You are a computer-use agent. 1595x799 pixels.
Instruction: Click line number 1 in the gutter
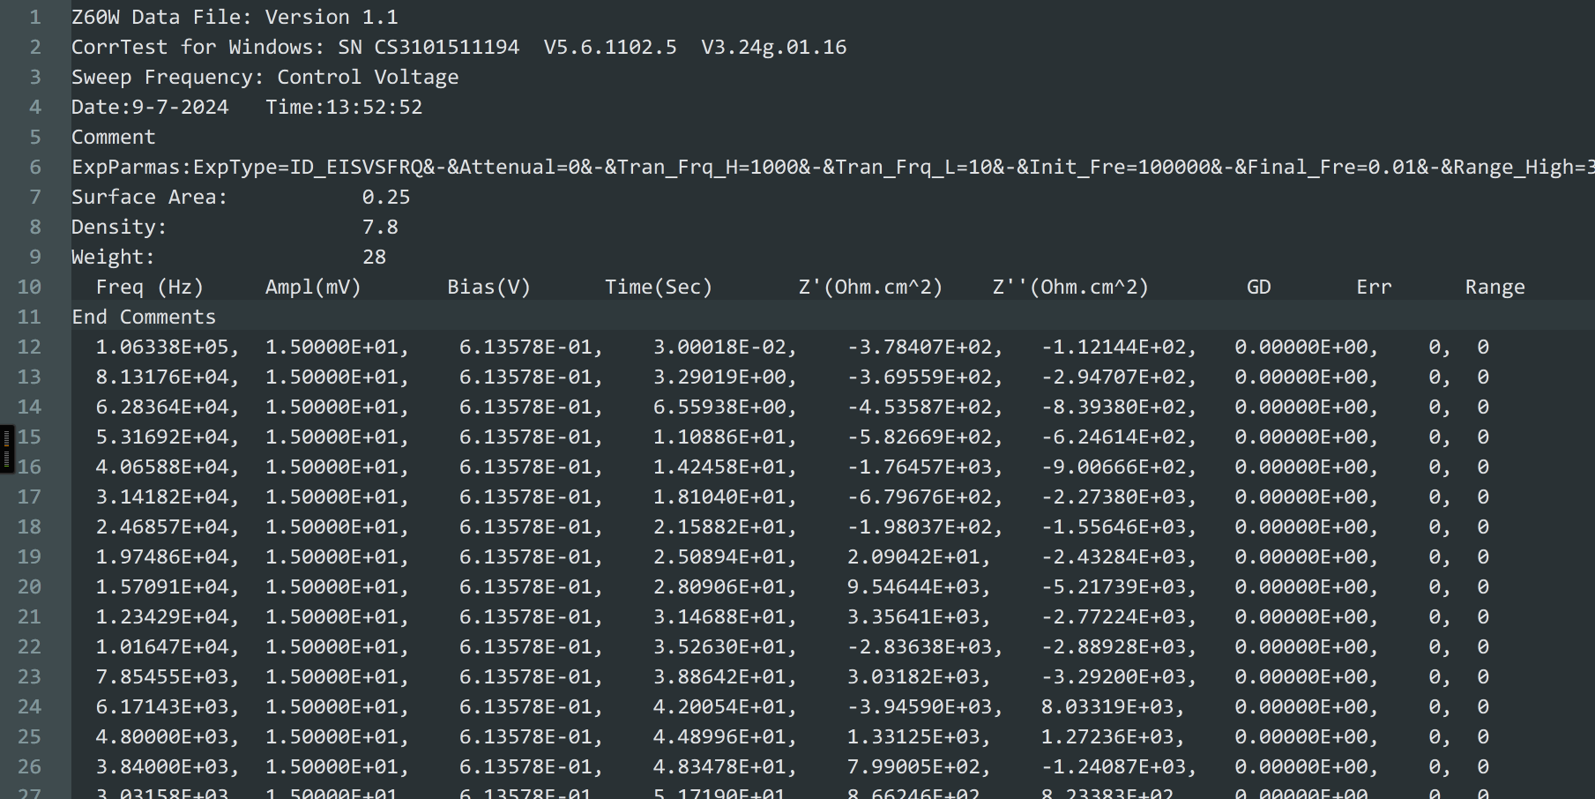pyautogui.click(x=35, y=16)
